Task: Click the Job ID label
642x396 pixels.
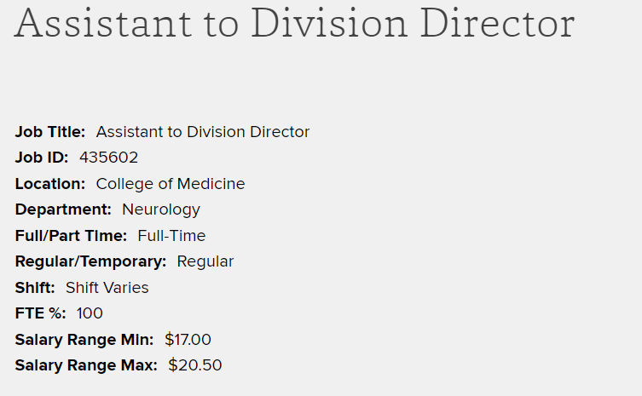Action: click(x=42, y=158)
